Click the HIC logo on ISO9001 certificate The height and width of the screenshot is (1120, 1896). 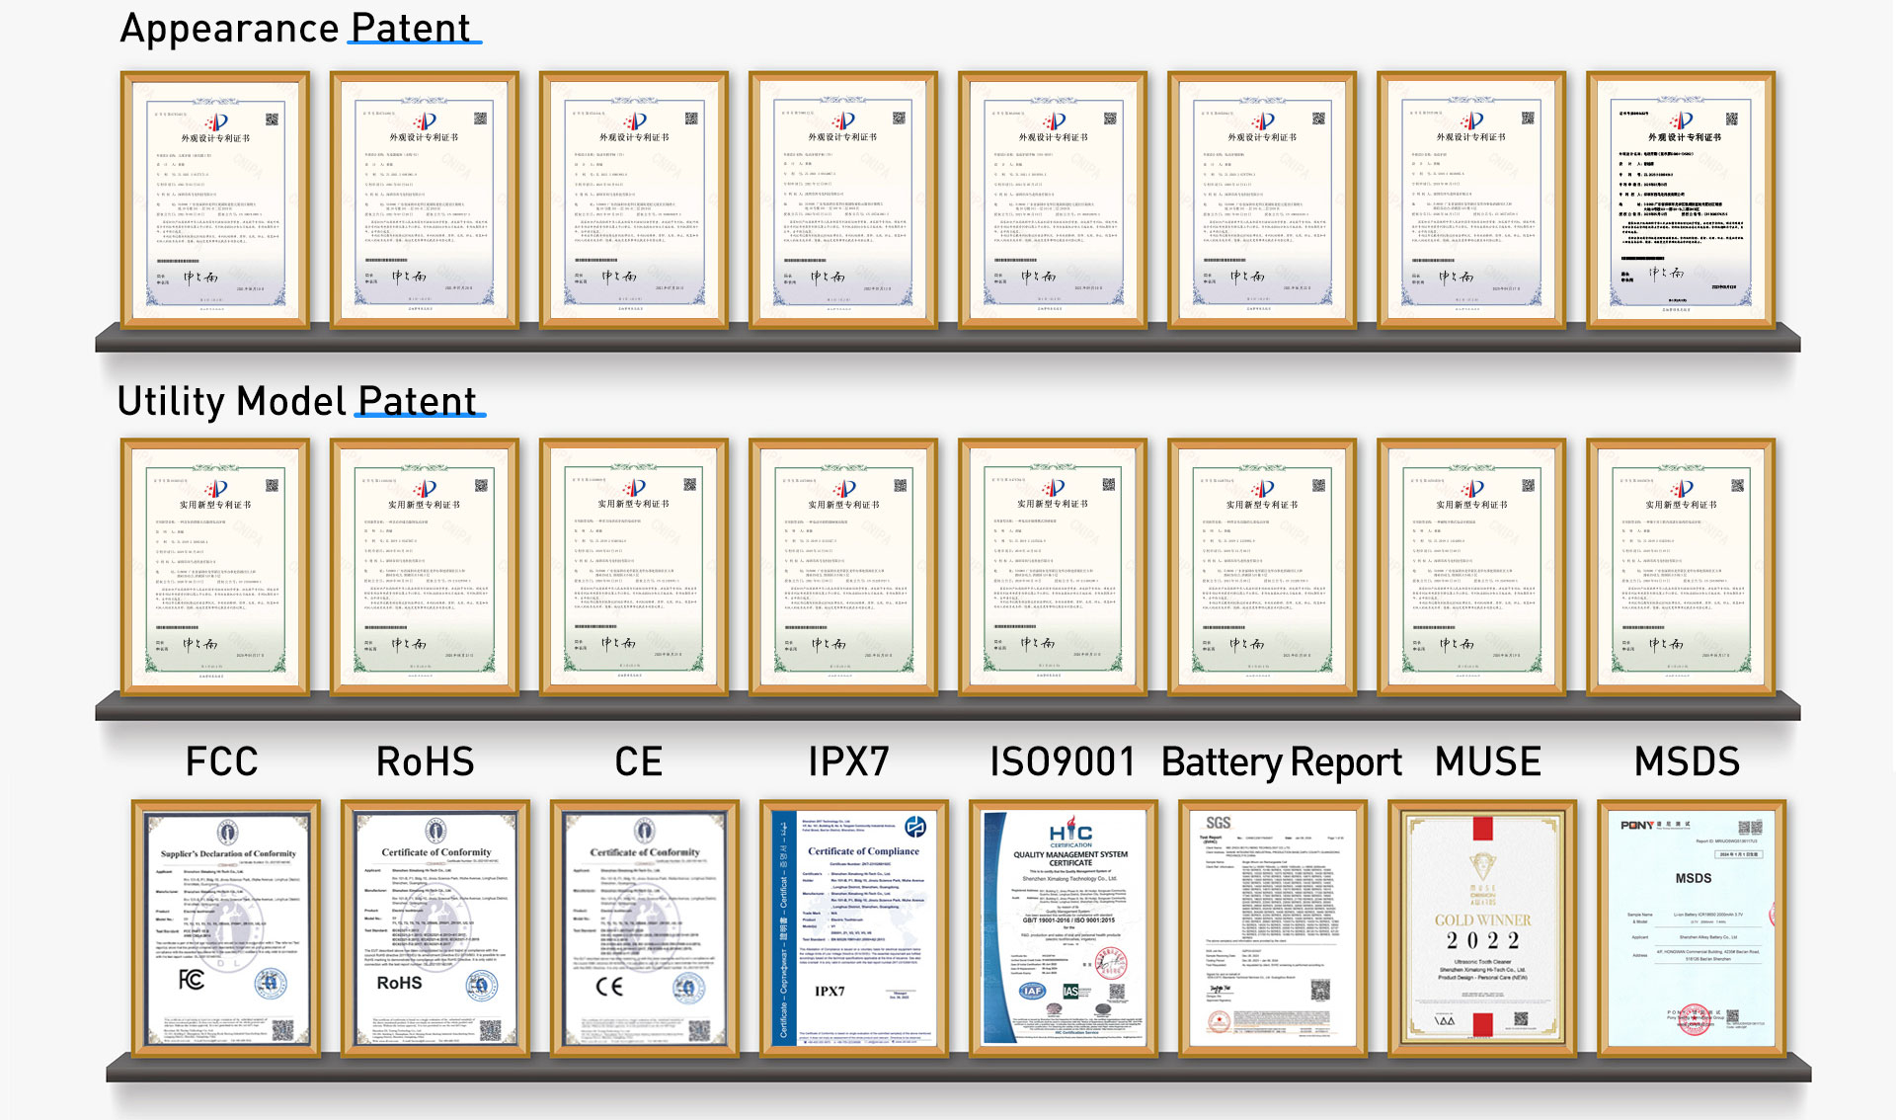(1070, 833)
